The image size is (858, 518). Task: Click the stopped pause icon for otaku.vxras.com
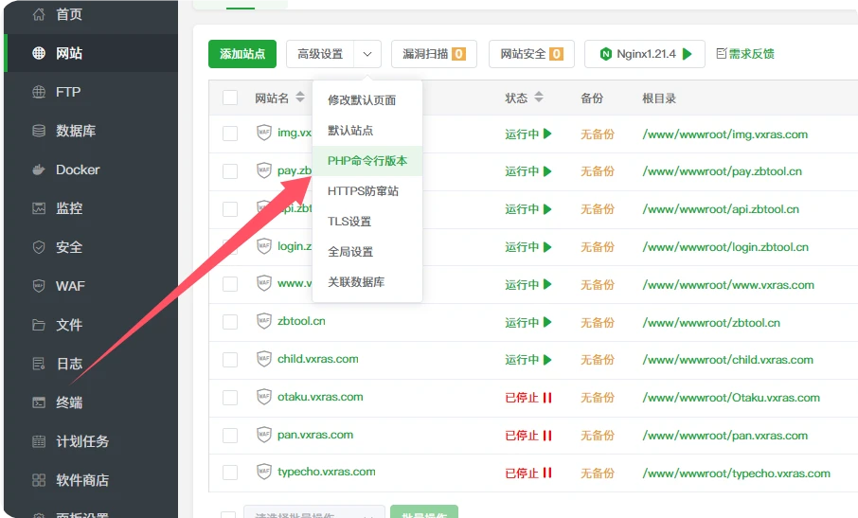(x=547, y=398)
